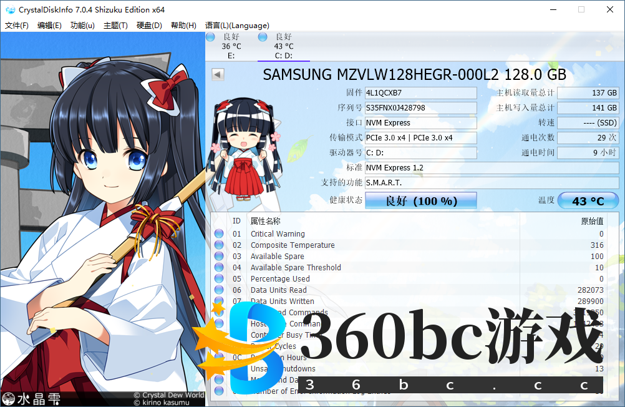Click the firmware field 4L1QCXB7
This screenshot has width=625, height=407.
420,93
